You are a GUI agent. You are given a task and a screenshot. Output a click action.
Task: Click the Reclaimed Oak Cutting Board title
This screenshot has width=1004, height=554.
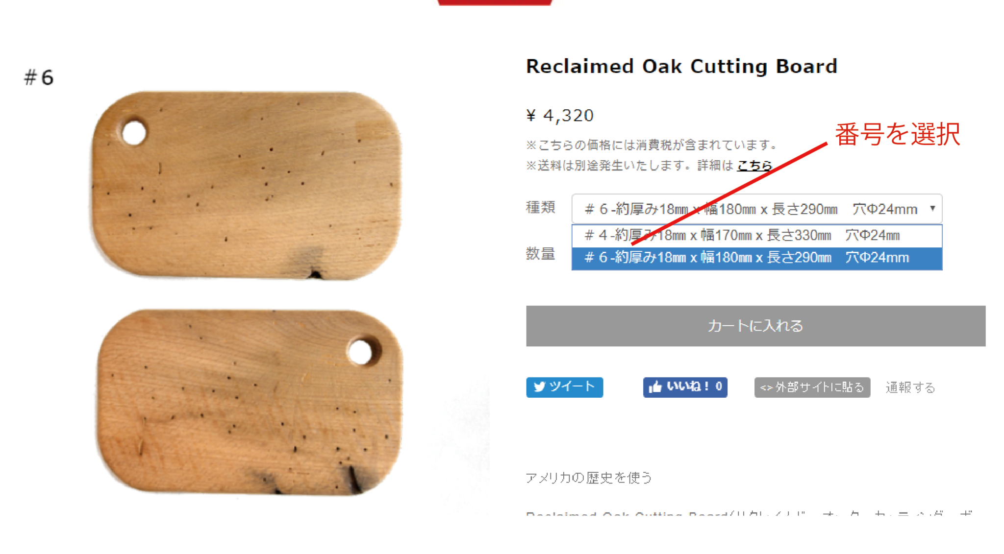tap(681, 67)
